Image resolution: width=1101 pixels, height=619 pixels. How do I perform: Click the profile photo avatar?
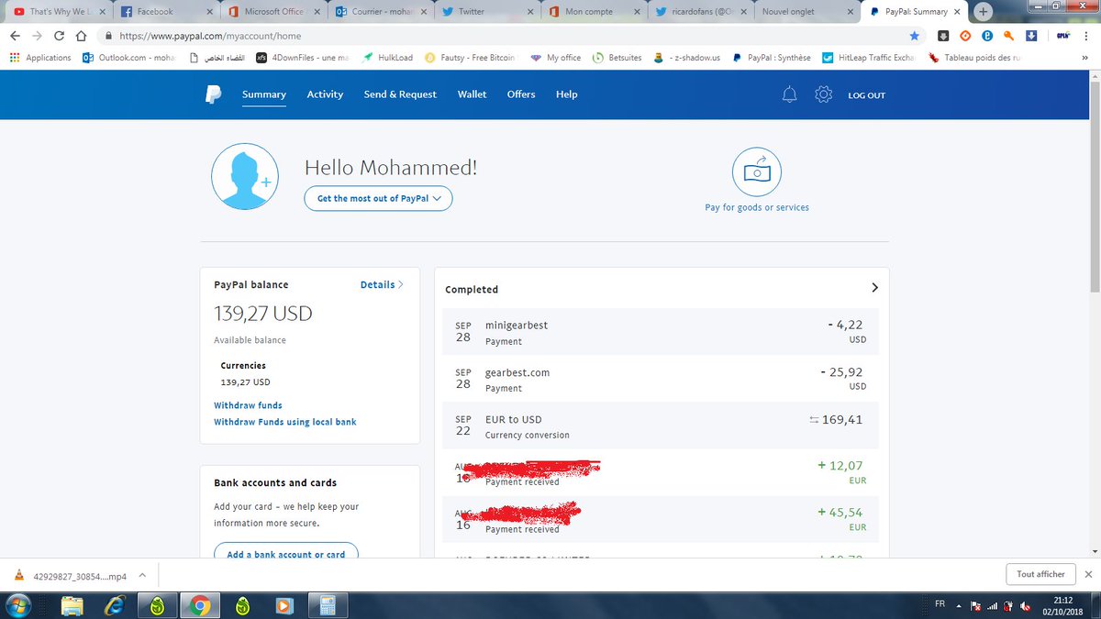point(243,177)
